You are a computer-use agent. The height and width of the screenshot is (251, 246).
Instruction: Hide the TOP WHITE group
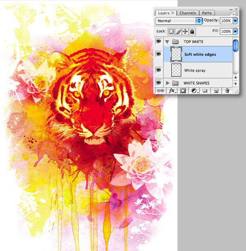point(158,41)
